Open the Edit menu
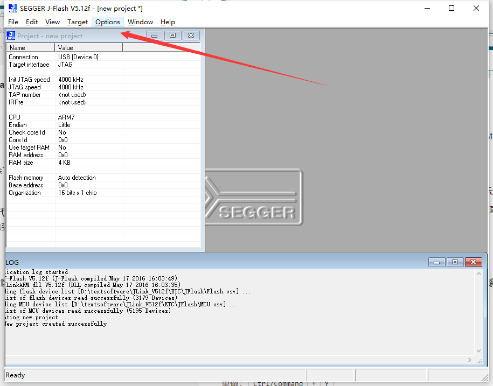 (32, 22)
